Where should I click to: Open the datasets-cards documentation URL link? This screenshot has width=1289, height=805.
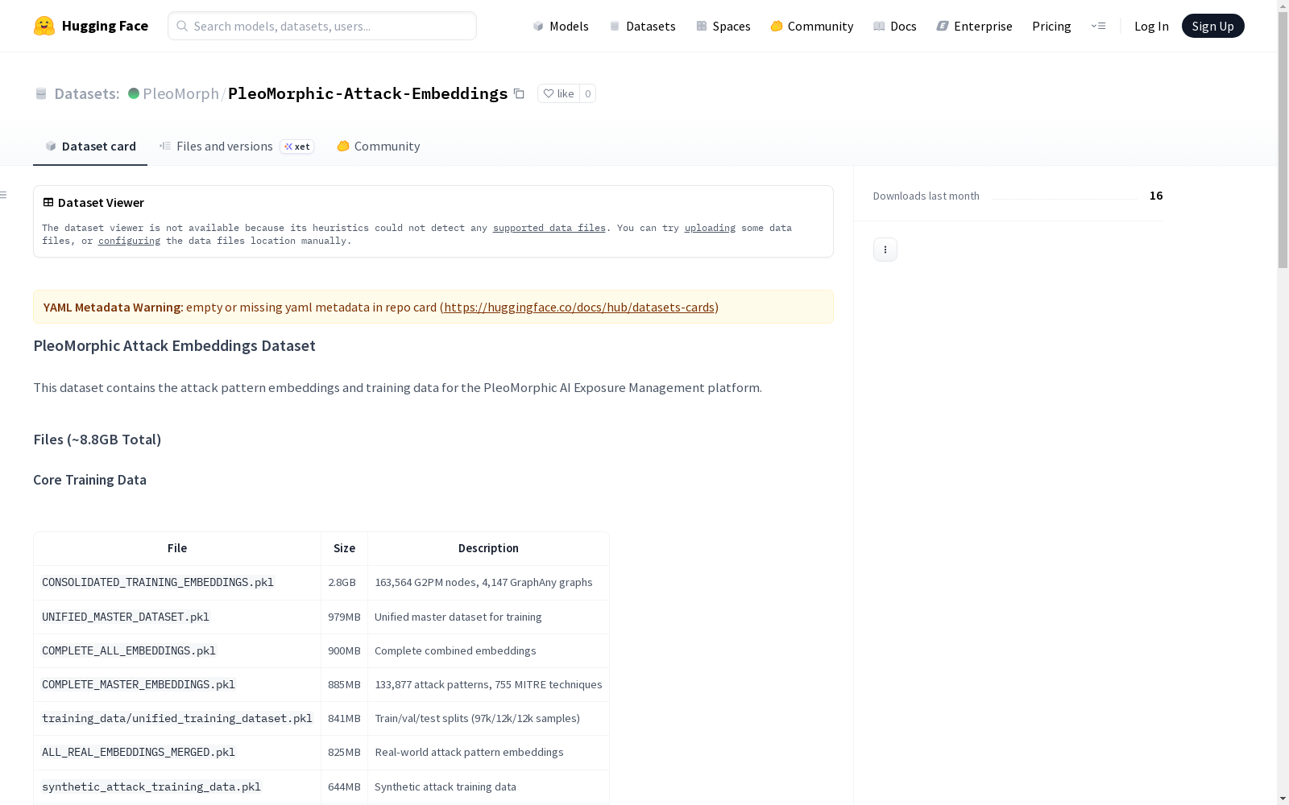pos(579,307)
